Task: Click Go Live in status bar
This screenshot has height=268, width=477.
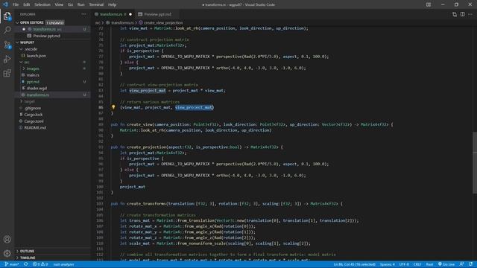Action: pos(446,264)
